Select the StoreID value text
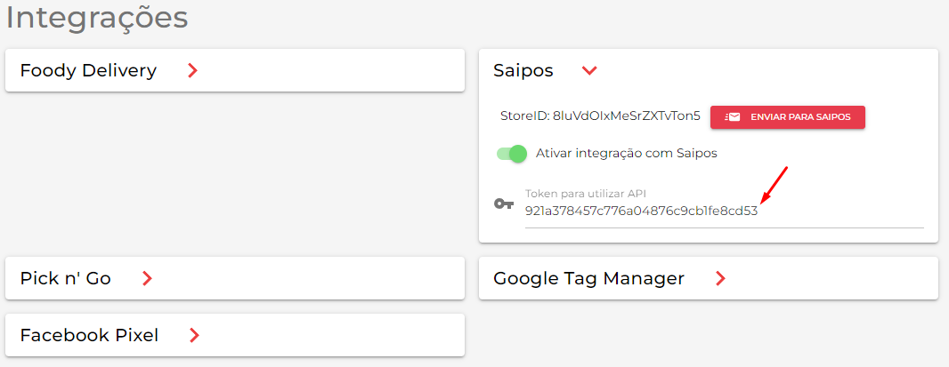 tap(627, 116)
